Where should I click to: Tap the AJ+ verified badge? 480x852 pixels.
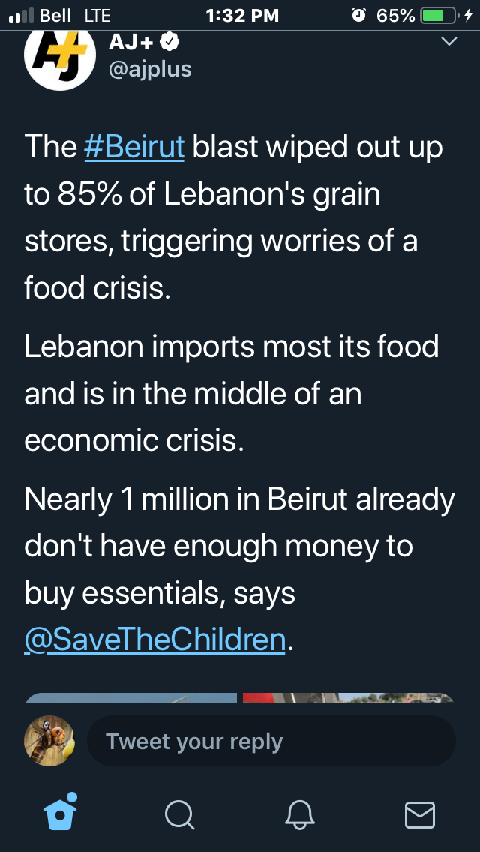(x=172, y=42)
